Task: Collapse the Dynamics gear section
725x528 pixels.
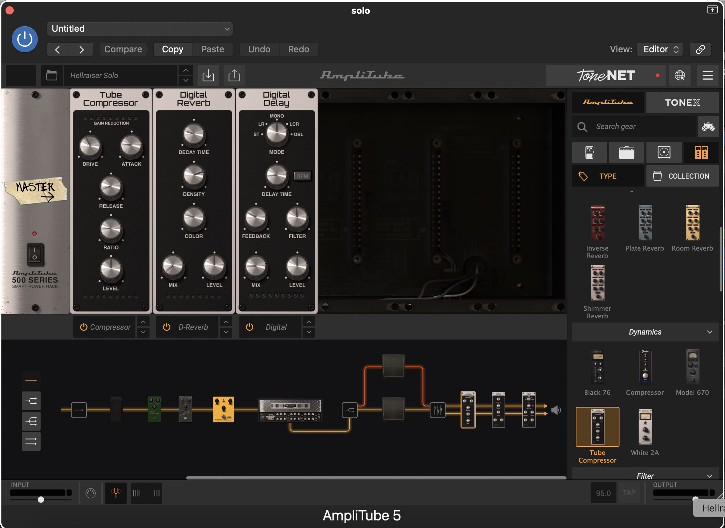Action: (x=709, y=332)
